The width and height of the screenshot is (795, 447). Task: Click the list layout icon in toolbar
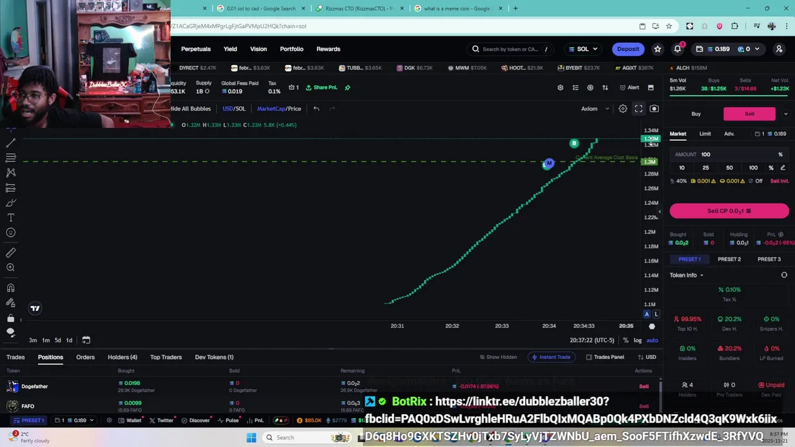coord(575,88)
